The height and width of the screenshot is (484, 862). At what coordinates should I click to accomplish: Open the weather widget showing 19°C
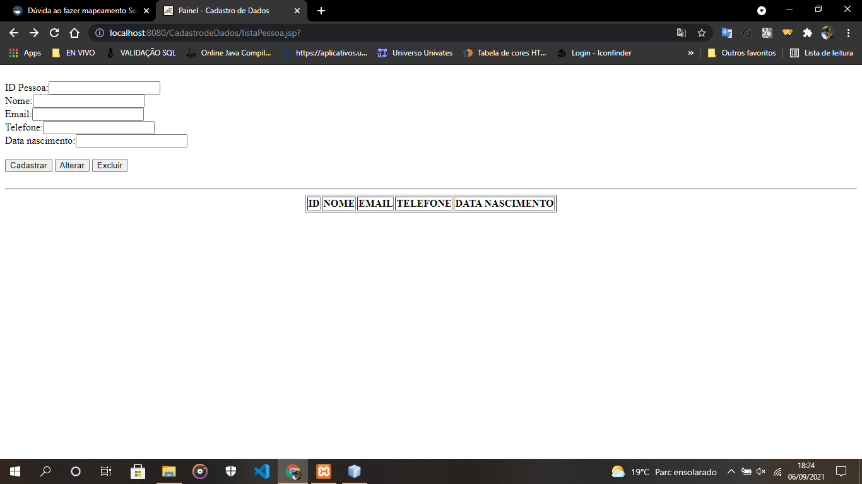(664, 471)
